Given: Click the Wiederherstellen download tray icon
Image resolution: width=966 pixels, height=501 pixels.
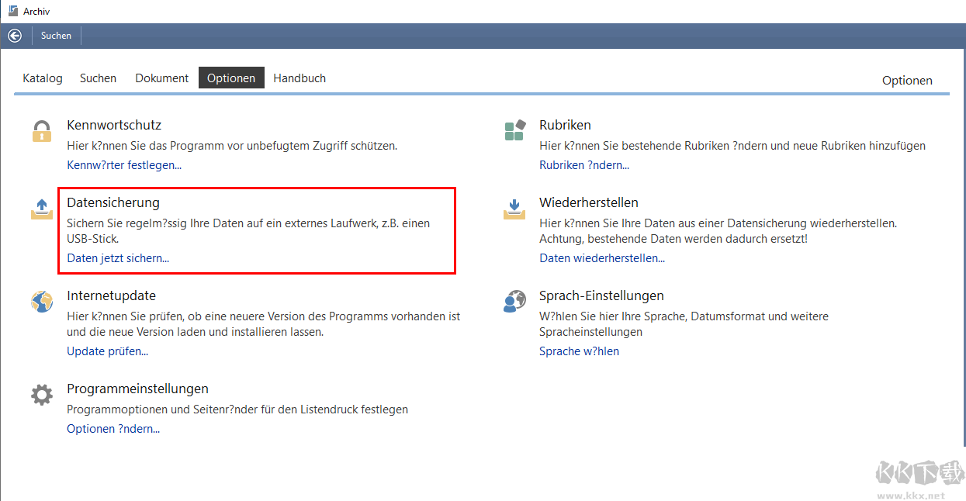Looking at the screenshot, I should tap(514, 209).
